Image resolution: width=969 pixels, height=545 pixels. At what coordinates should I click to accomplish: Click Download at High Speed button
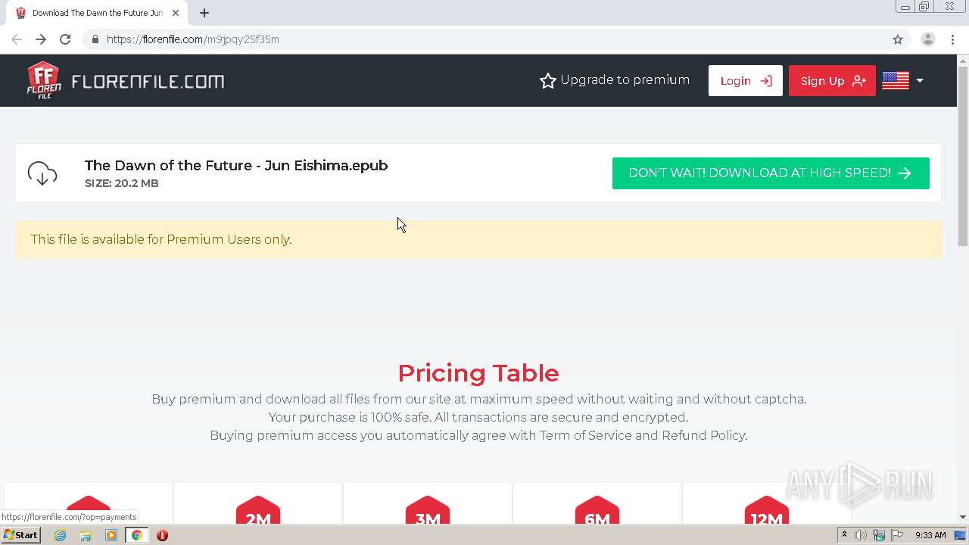coord(770,173)
